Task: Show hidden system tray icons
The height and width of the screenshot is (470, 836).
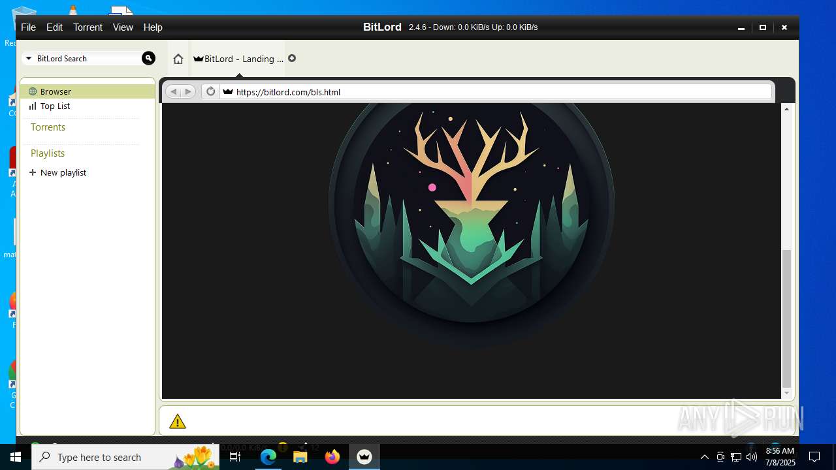Action: click(x=704, y=457)
